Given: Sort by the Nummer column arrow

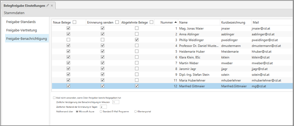Looking at the screenshot, I should point(175,22).
